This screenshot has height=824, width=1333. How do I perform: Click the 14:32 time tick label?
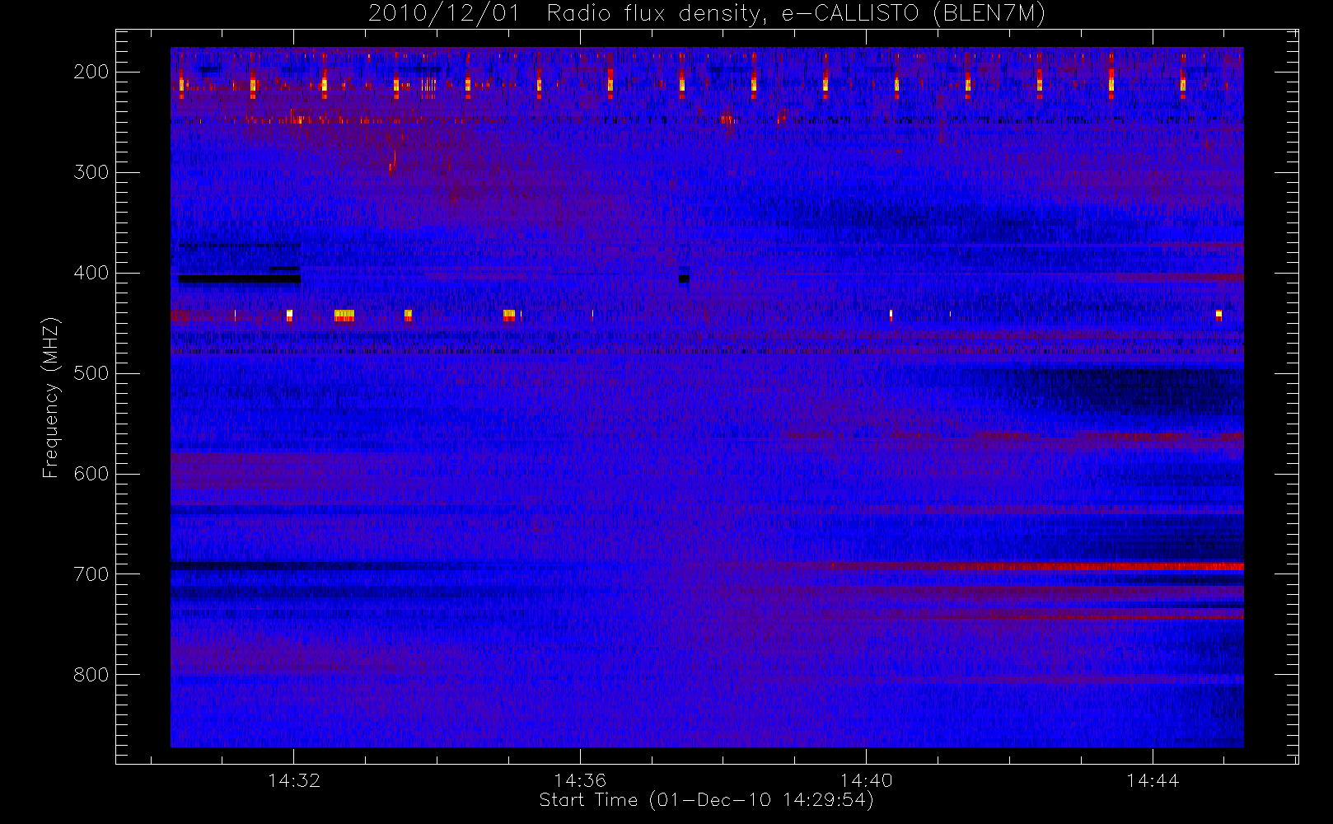pos(294,780)
